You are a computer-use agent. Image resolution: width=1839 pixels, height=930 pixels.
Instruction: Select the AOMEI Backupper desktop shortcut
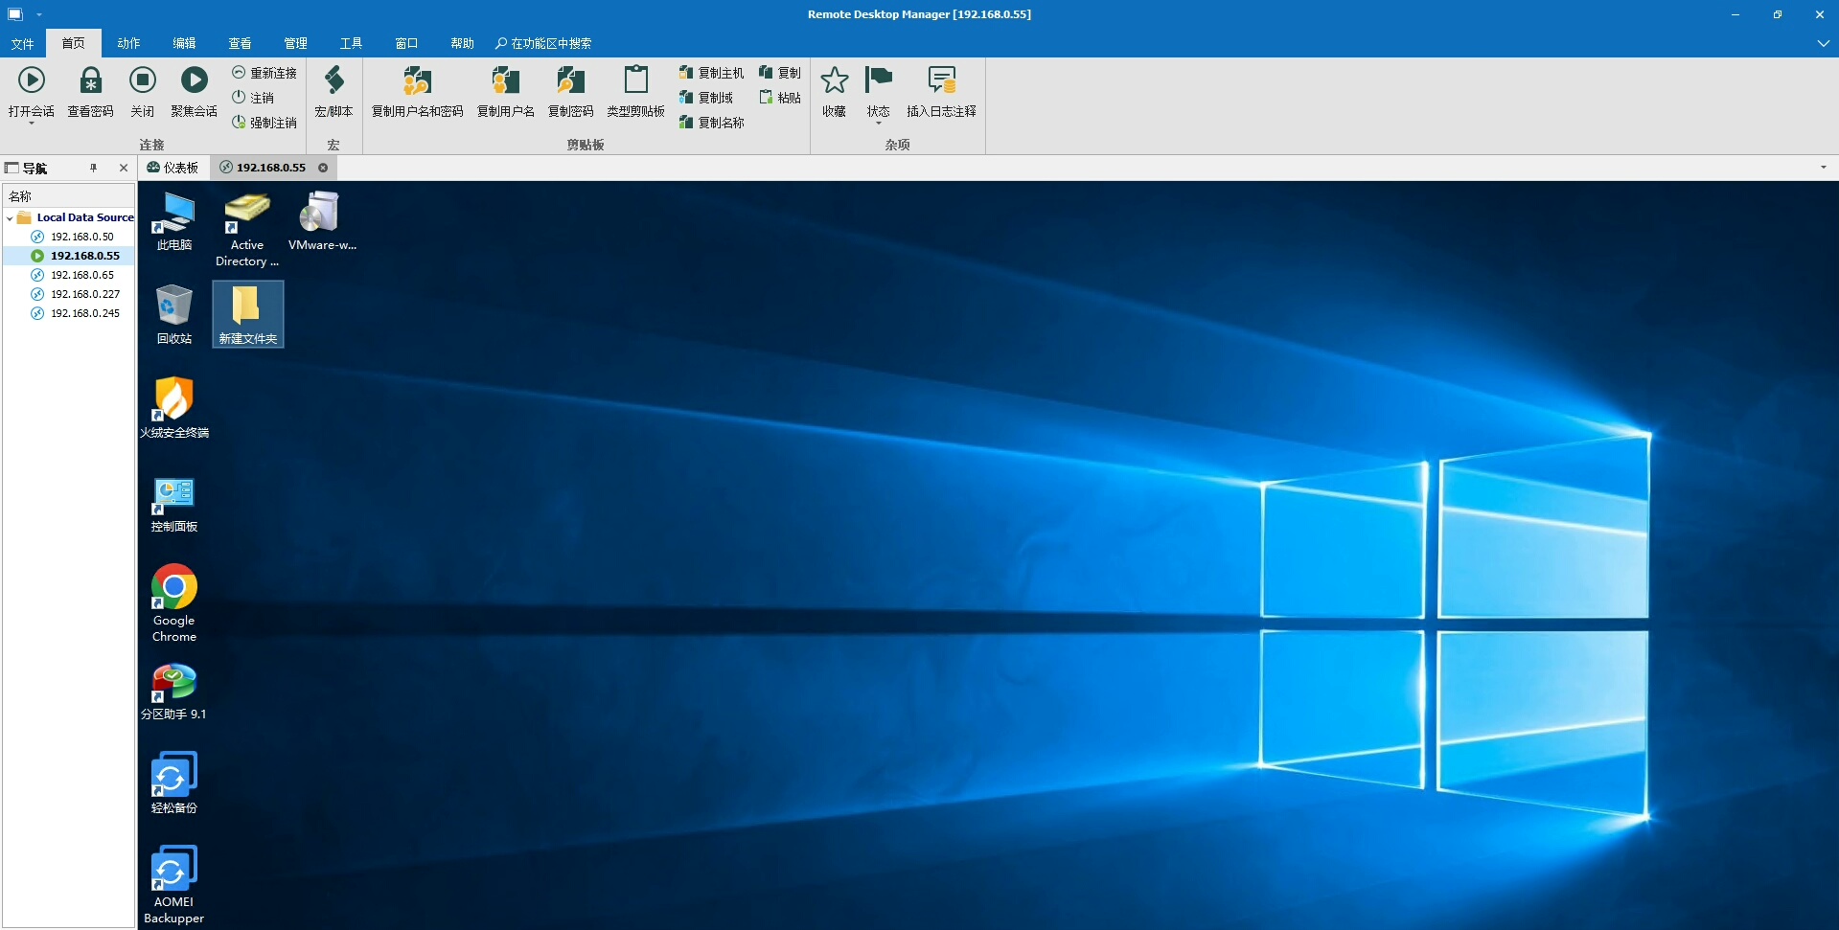(x=174, y=885)
